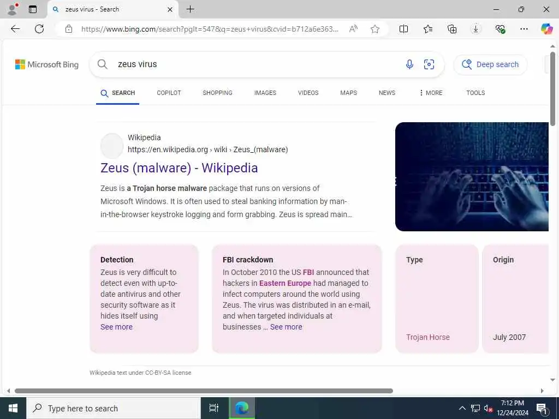Search using an image icon
559x419 pixels.
click(x=429, y=64)
